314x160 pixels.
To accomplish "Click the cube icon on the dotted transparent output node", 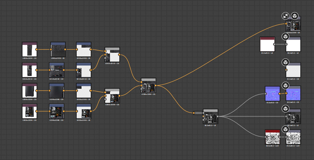I will coord(285,62).
